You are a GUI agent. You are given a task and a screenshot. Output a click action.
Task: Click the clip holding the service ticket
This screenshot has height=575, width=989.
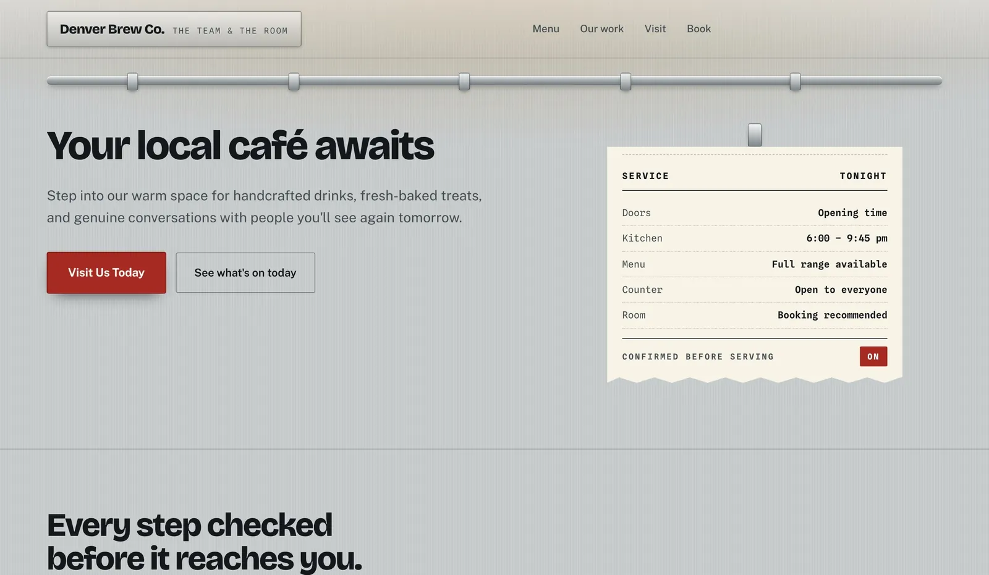click(x=754, y=135)
